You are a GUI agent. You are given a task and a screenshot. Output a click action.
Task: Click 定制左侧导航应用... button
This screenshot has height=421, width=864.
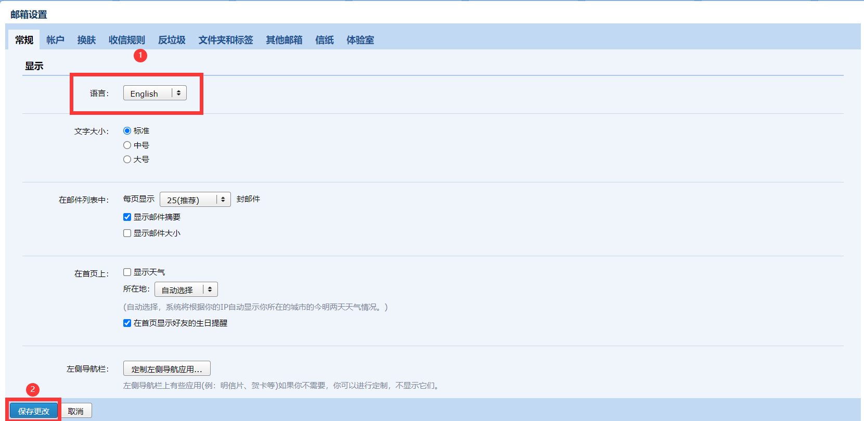167,369
